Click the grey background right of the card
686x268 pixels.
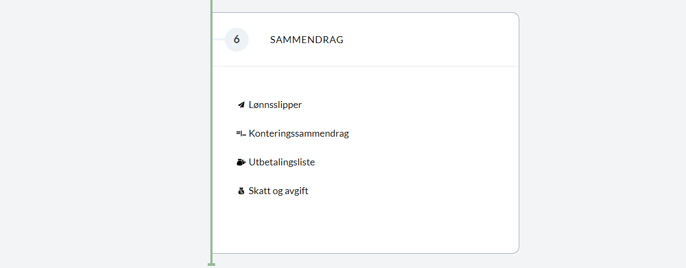coord(602,133)
